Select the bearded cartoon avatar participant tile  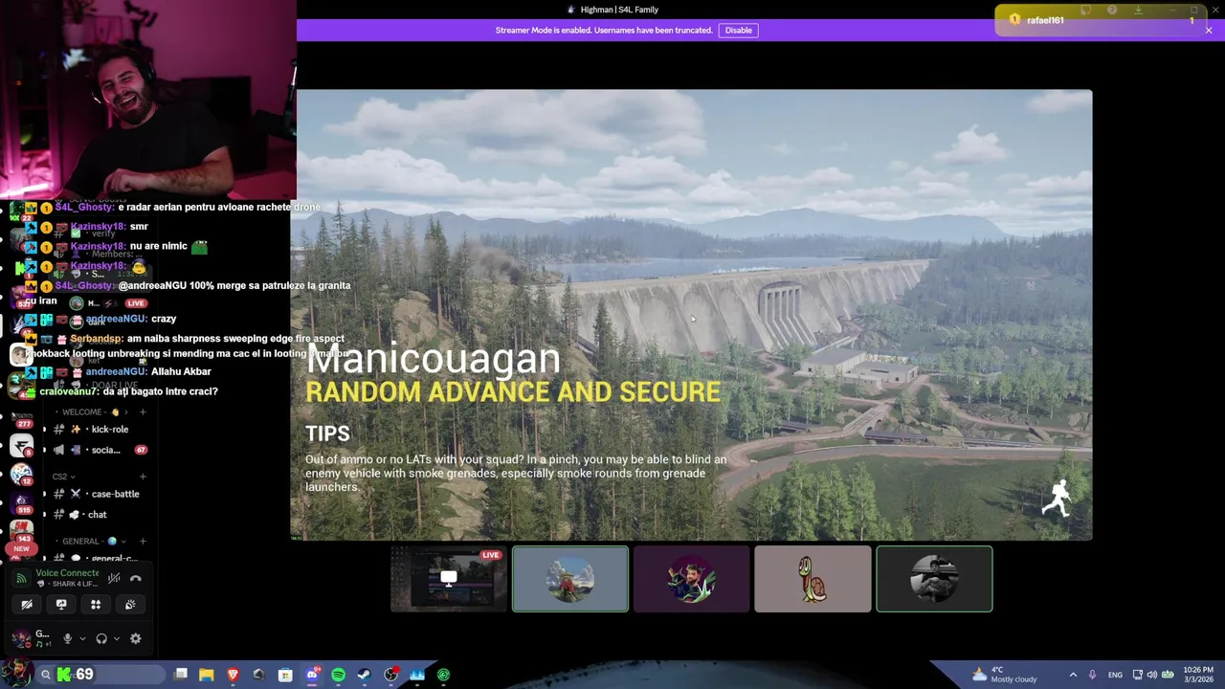coord(691,579)
